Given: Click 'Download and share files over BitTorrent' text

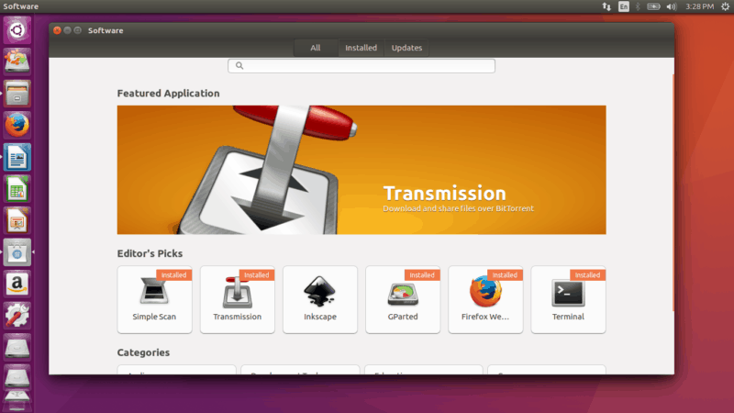Looking at the screenshot, I should (x=458, y=208).
